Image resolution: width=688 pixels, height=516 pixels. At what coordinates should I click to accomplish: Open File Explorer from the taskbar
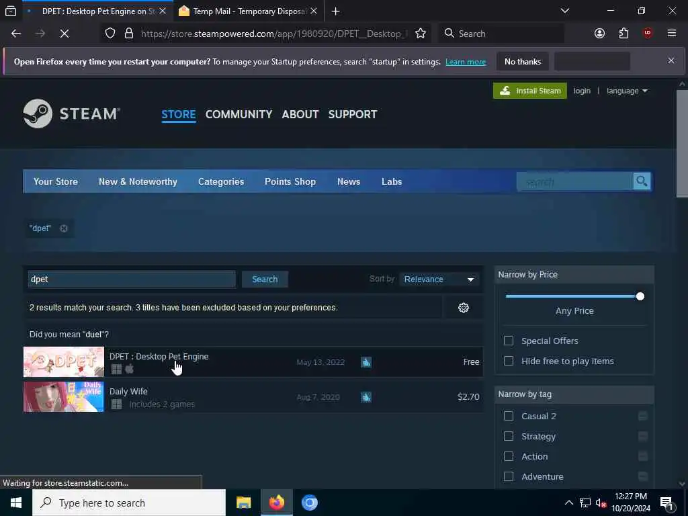pos(243,503)
